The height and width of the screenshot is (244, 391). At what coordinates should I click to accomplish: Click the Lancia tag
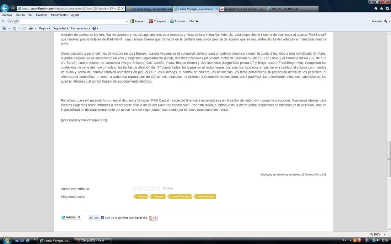(140, 196)
